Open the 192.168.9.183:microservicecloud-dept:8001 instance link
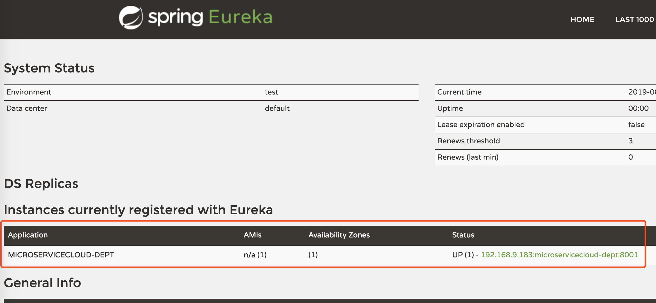 [x=559, y=255]
